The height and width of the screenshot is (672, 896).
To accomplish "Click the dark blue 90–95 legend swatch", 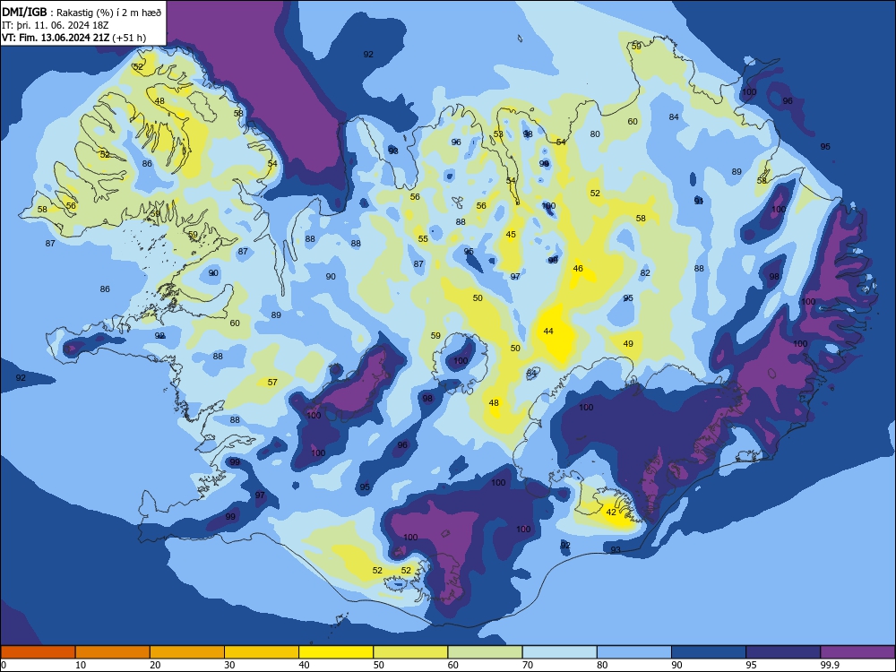I will [709, 652].
